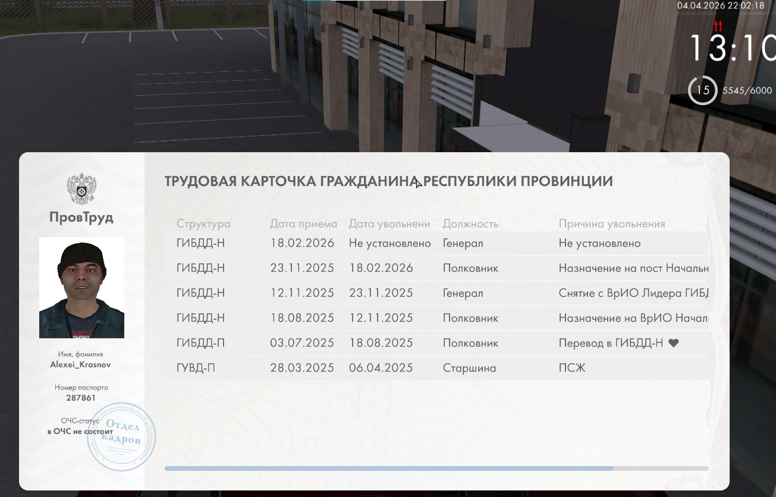
Task: Click the Структура column header
Action: tap(203, 224)
